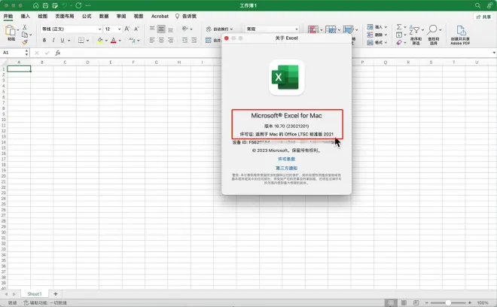Click the Format Painter brush icon

(x=25, y=42)
